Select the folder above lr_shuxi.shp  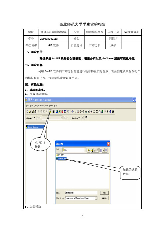tap(60, 155)
